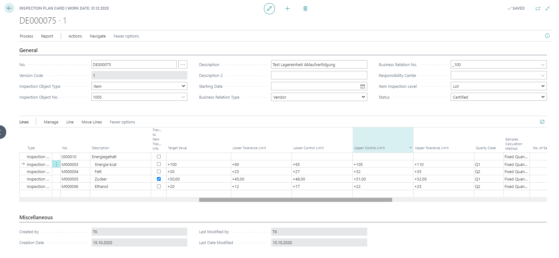Expand Inspection Object No. lookup
This screenshot has height=258, width=559.
click(x=183, y=97)
